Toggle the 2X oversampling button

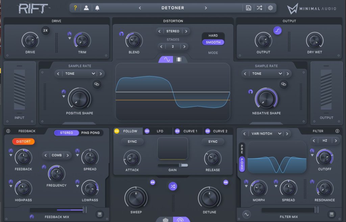pos(46,30)
